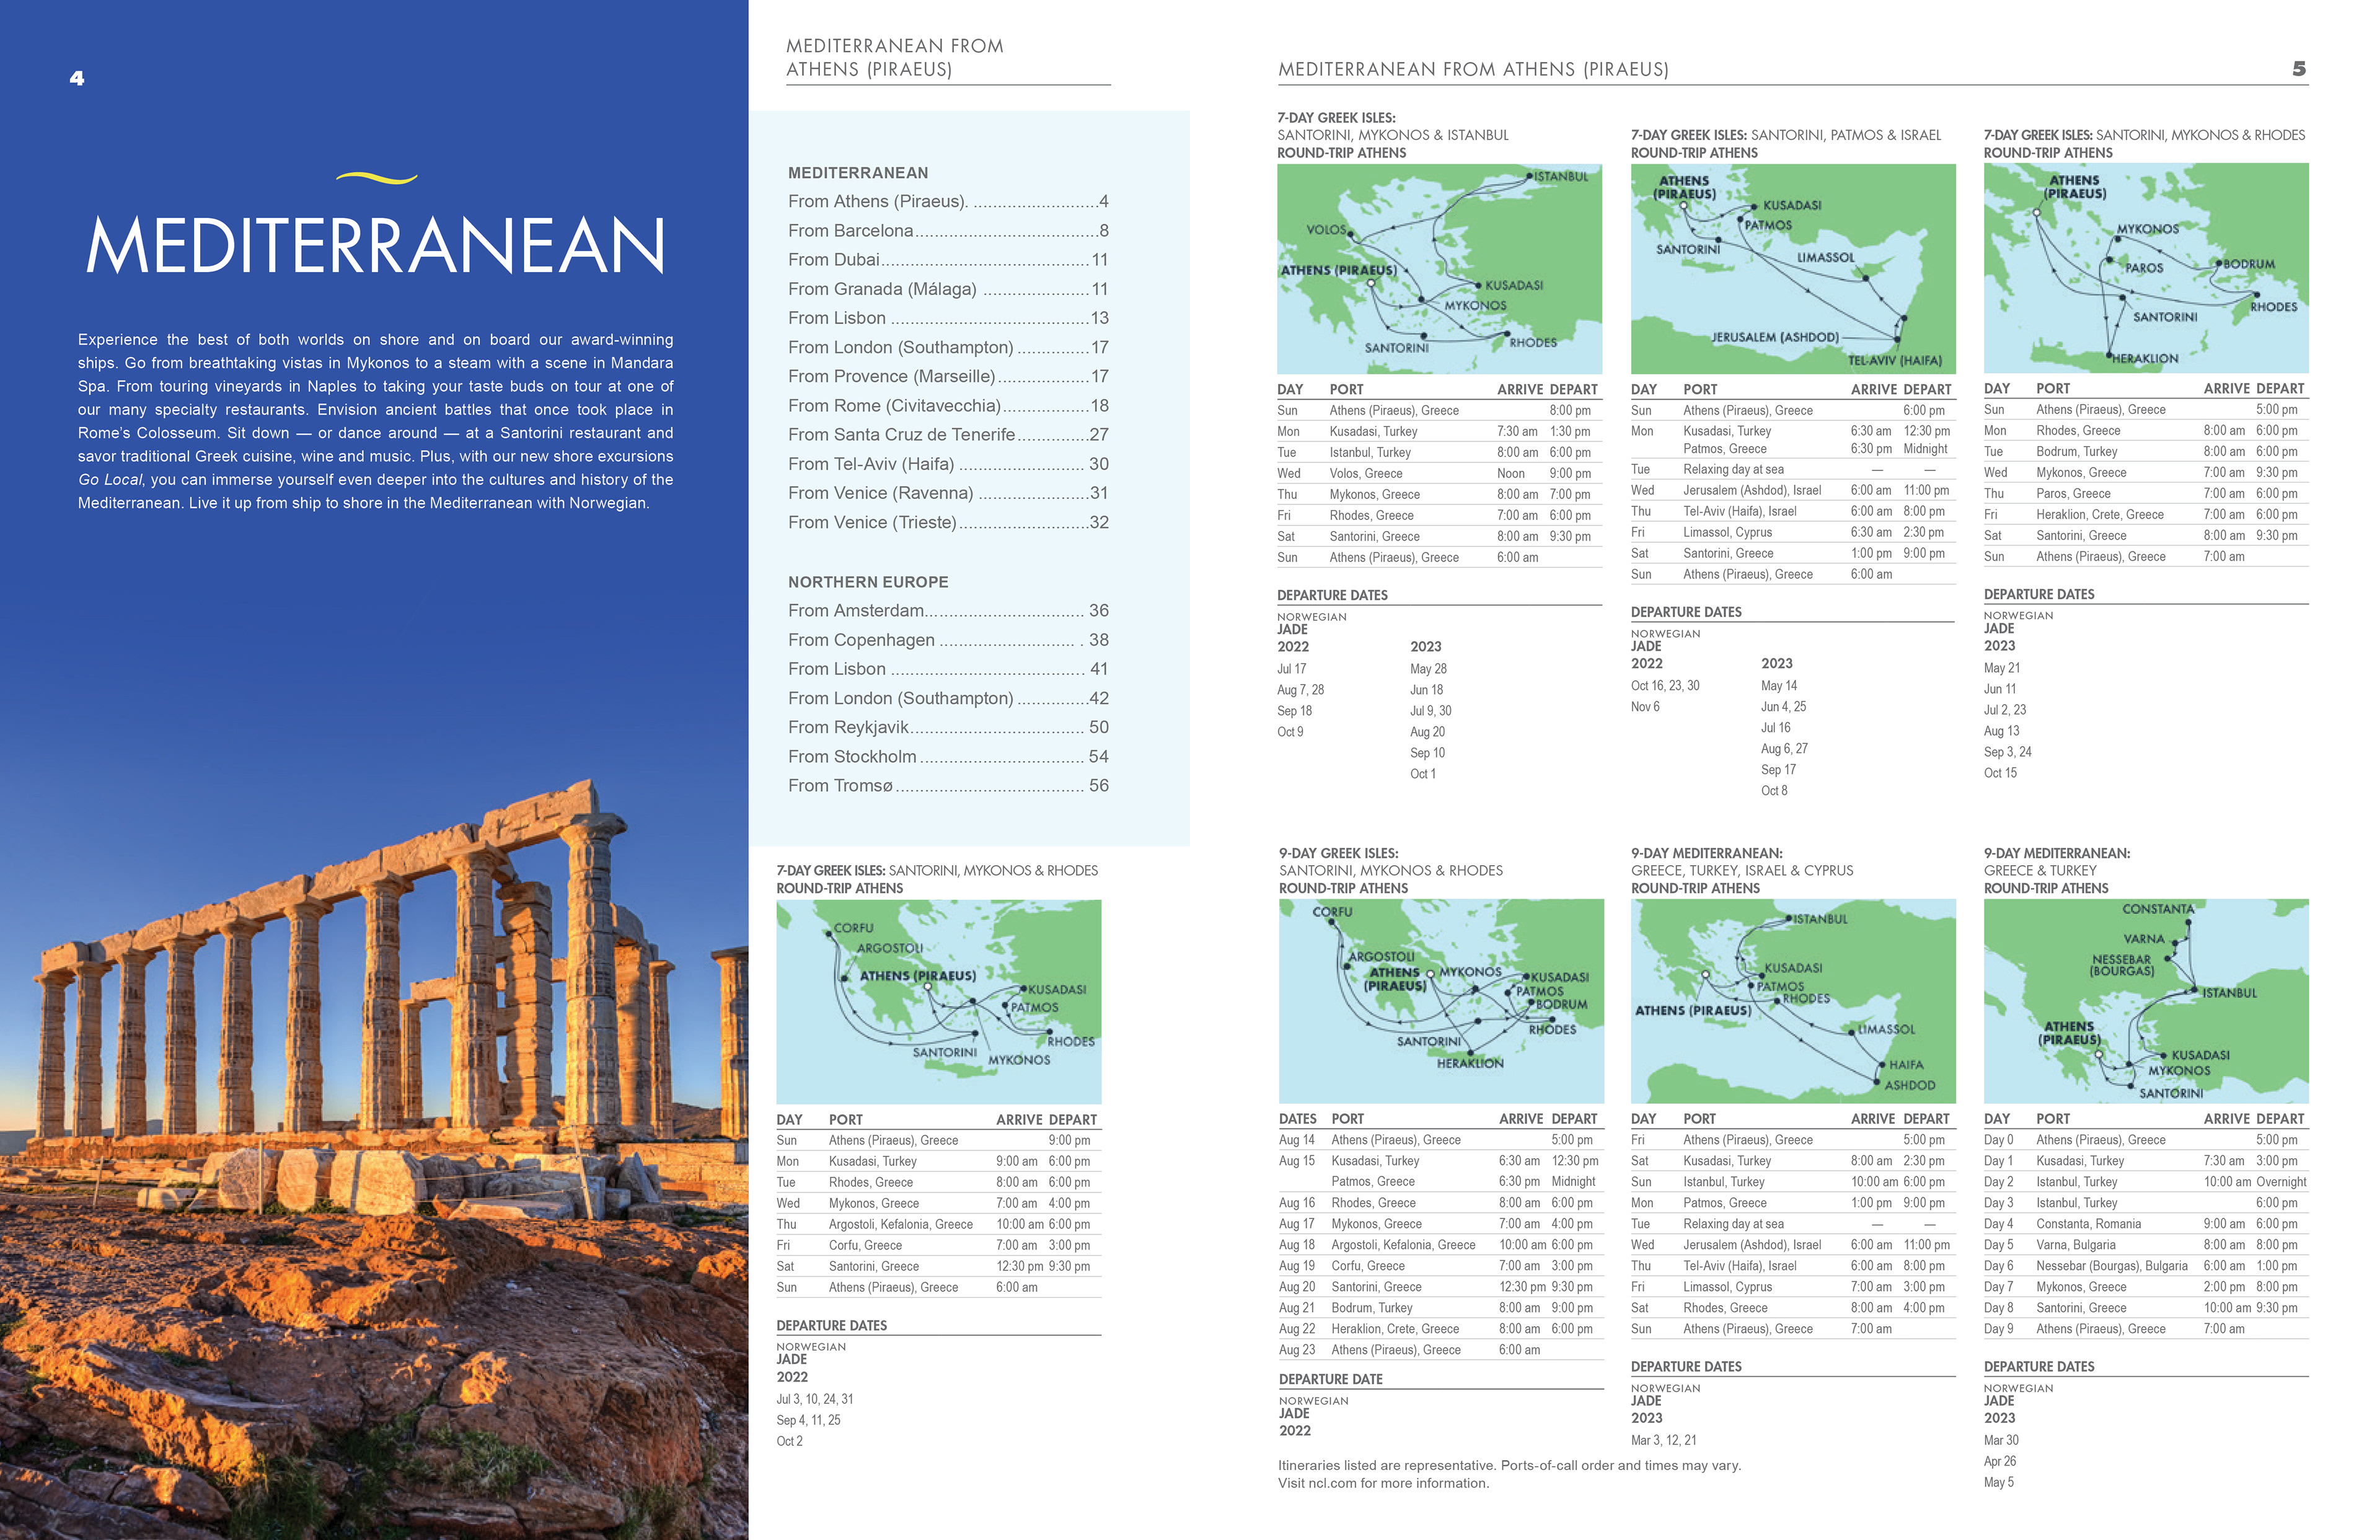This screenshot has width=2380, height=1540.
Task: Click the ISTANBUL label on the first map
Action: coord(1561,177)
